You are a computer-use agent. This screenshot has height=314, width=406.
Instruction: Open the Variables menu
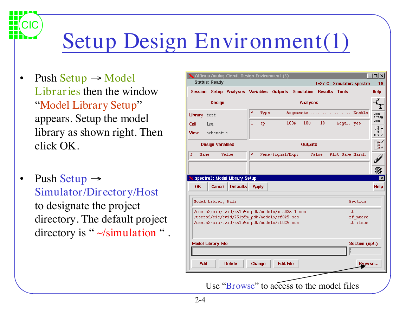pos(258,92)
